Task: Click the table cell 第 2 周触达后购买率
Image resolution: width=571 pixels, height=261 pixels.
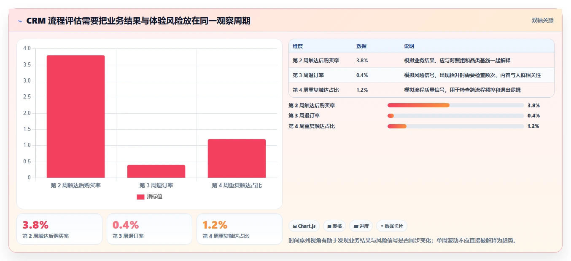Action: click(x=316, y=61)
